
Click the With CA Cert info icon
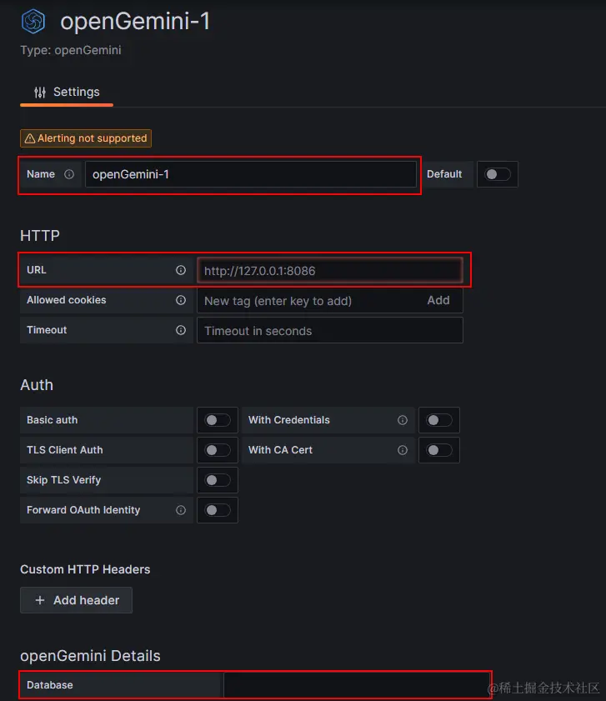point(403,450)
